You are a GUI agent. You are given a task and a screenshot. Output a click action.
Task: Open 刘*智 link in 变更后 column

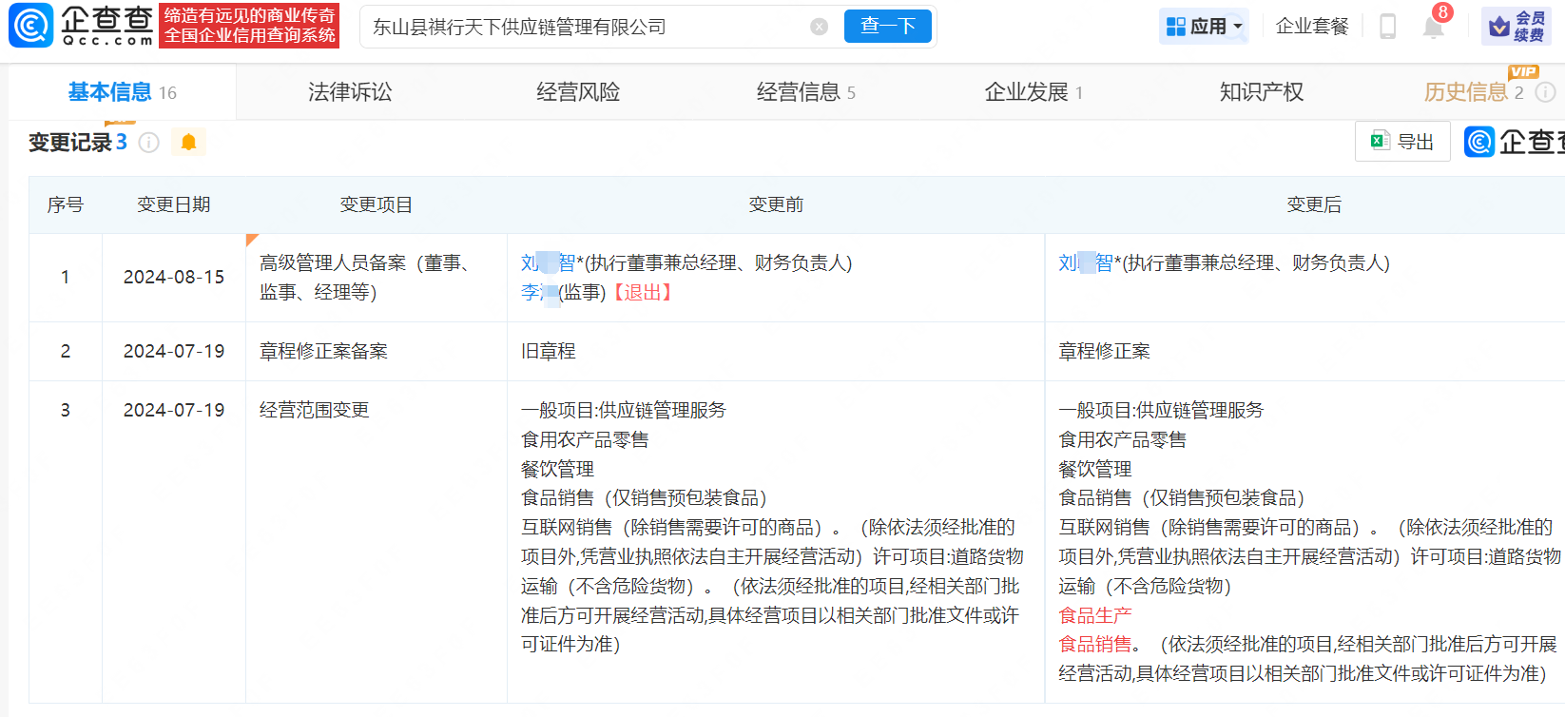(1086, 263)
